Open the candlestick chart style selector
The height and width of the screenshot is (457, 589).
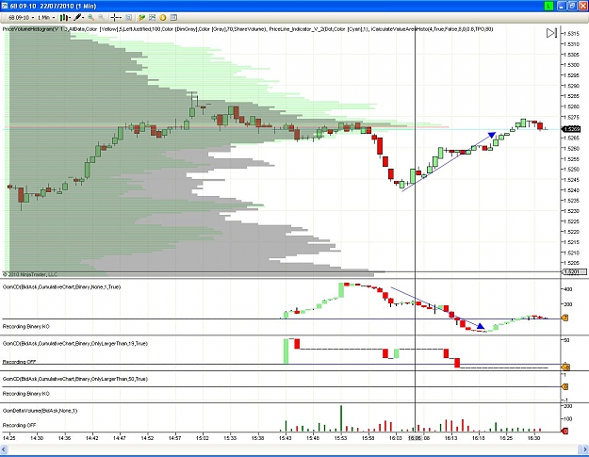point(65,18)
